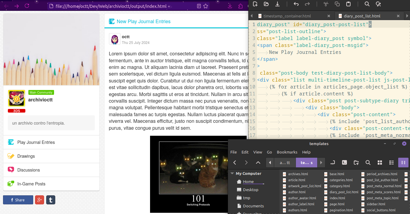Select the 'te… s' path bar folder

(307, 163)
